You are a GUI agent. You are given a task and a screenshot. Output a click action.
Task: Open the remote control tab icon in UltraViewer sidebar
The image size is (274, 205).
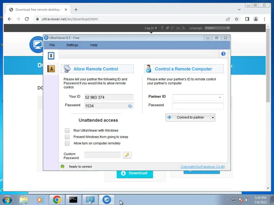[x=51, y=56]
